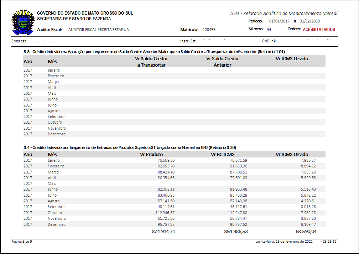Screen dimensions: 359x254
Task: Select the Vr Produto total 874.914,71
Action: pyautogui.click(x=158, y=231)
